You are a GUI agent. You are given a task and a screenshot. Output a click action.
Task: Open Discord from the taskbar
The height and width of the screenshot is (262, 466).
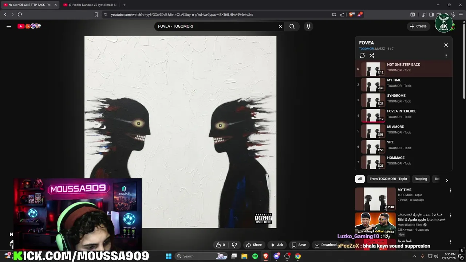[276, 256]
